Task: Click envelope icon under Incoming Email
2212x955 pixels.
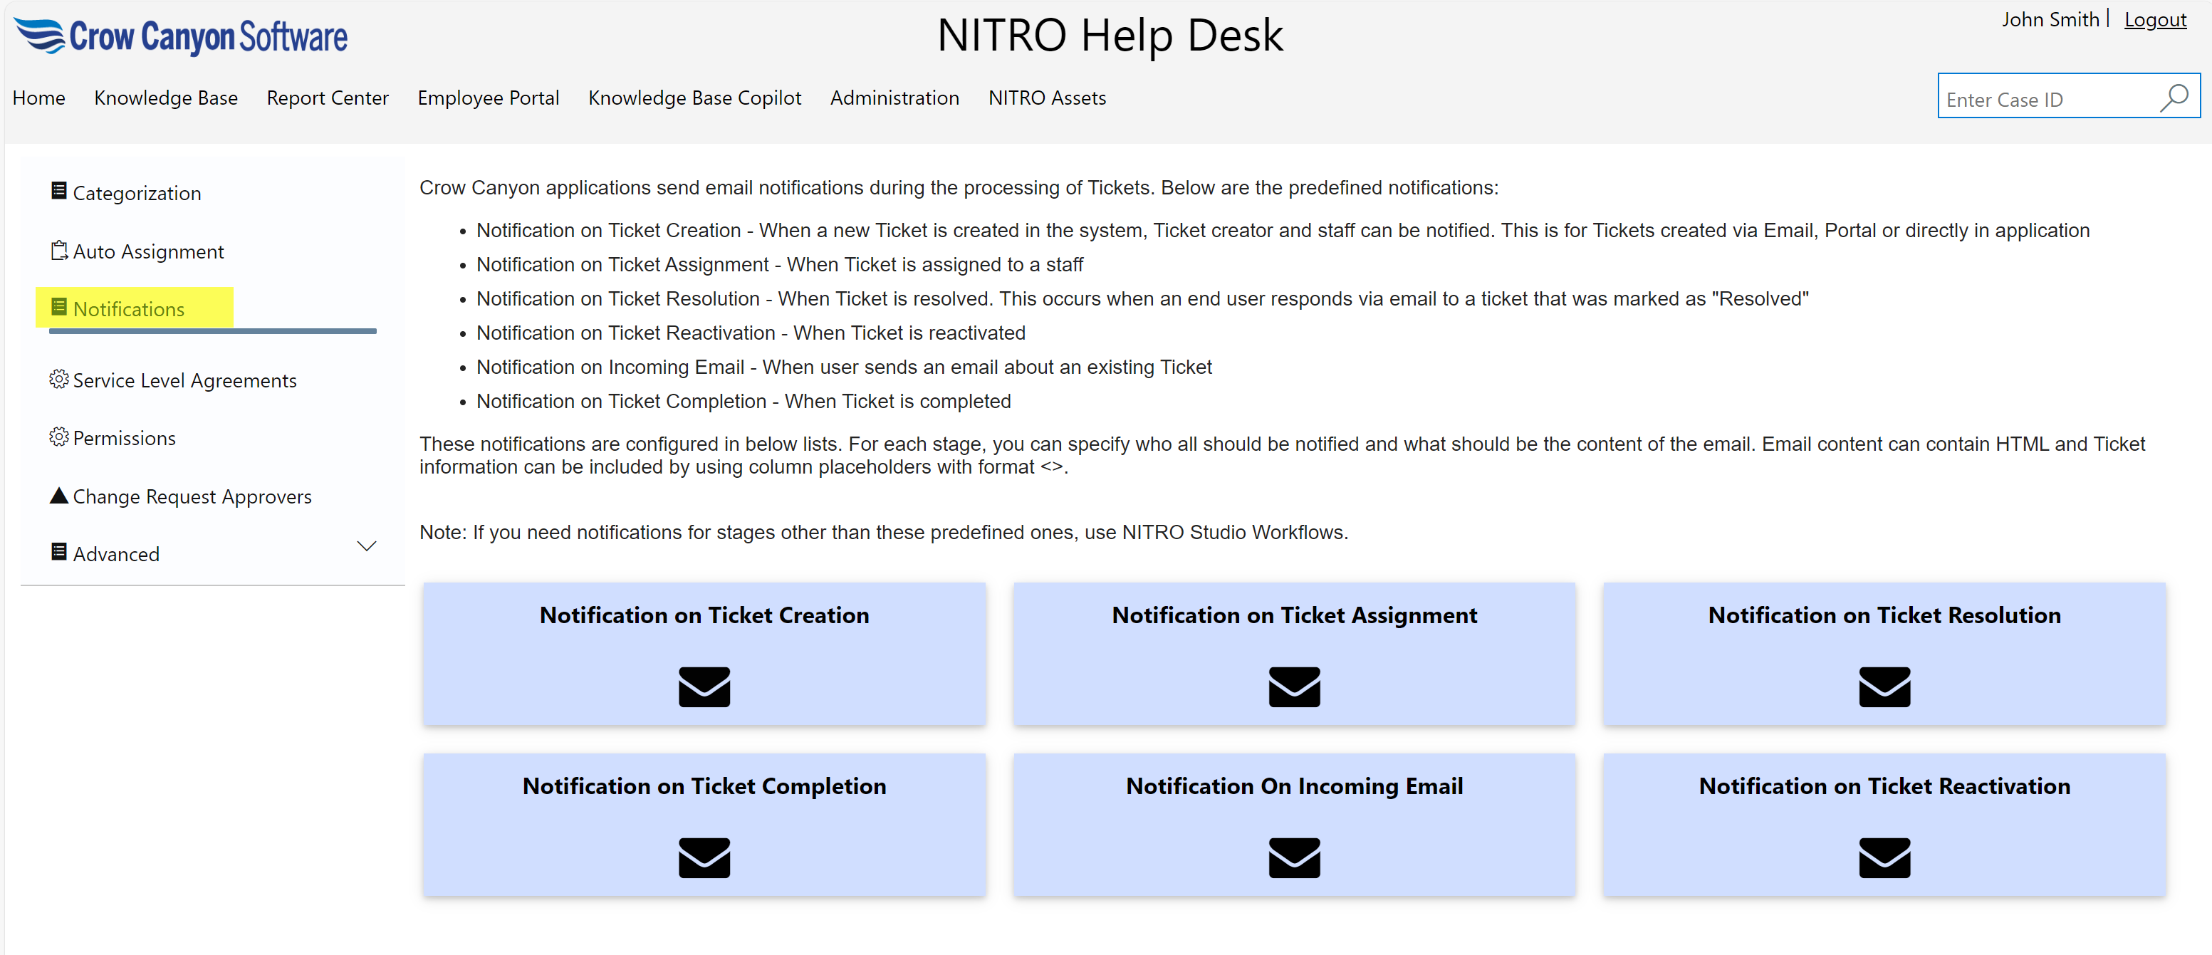Action: [x=1293, y=857]
